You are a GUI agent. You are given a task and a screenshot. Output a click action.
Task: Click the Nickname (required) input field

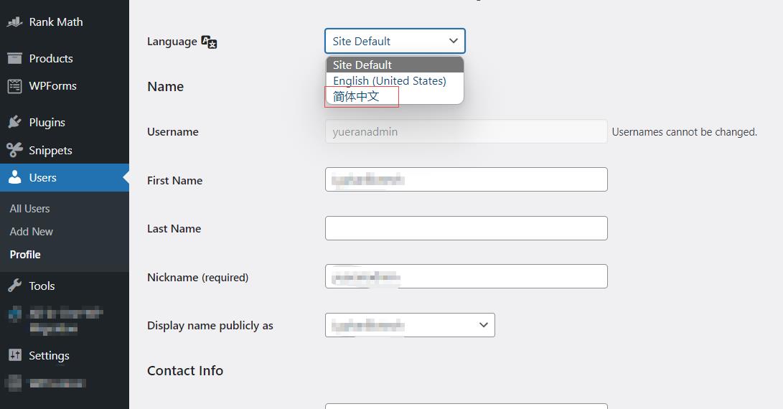tap(466, 276)
